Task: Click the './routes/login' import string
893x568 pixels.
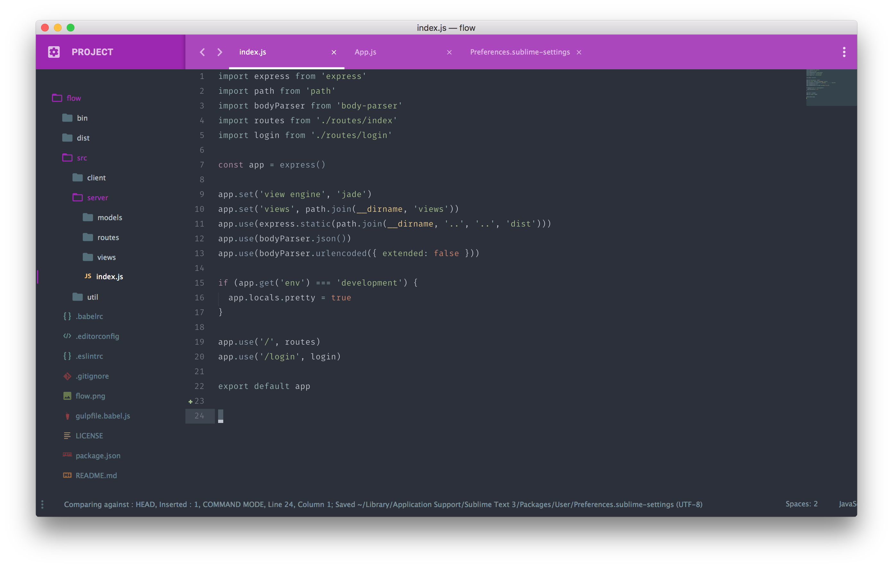Action: tap(351, 135)
